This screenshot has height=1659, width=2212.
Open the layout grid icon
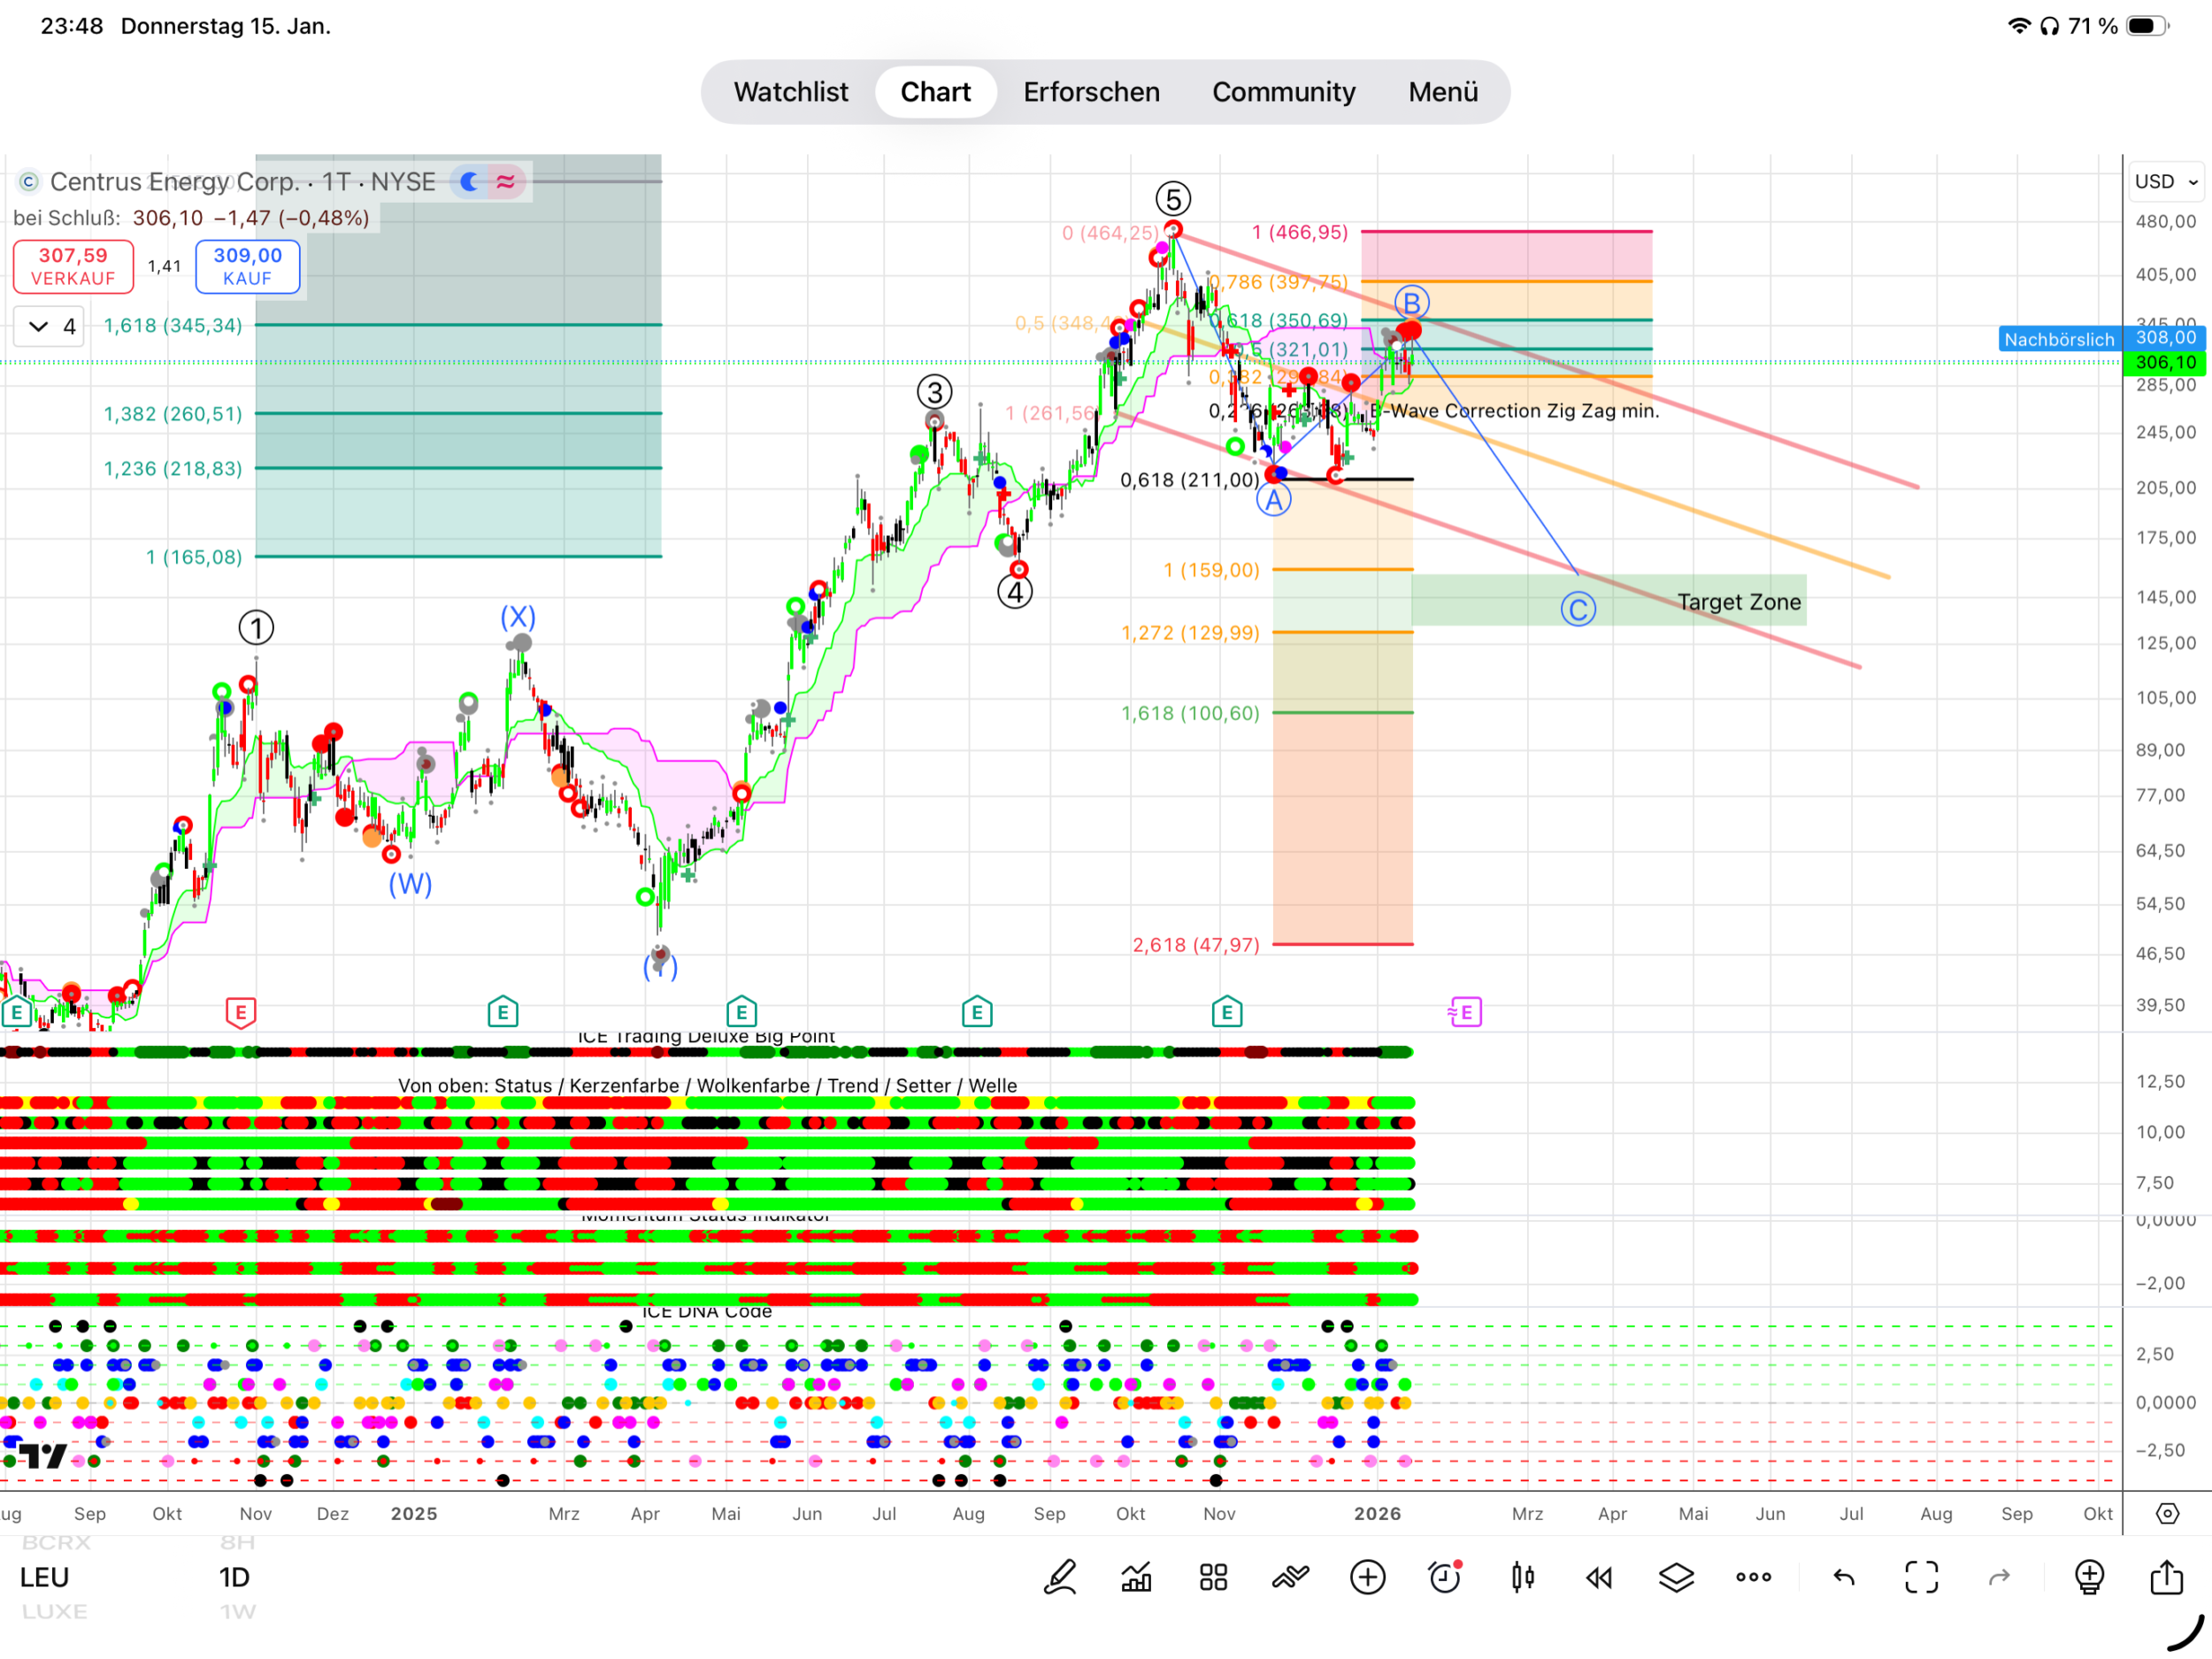[1213, 1578]
